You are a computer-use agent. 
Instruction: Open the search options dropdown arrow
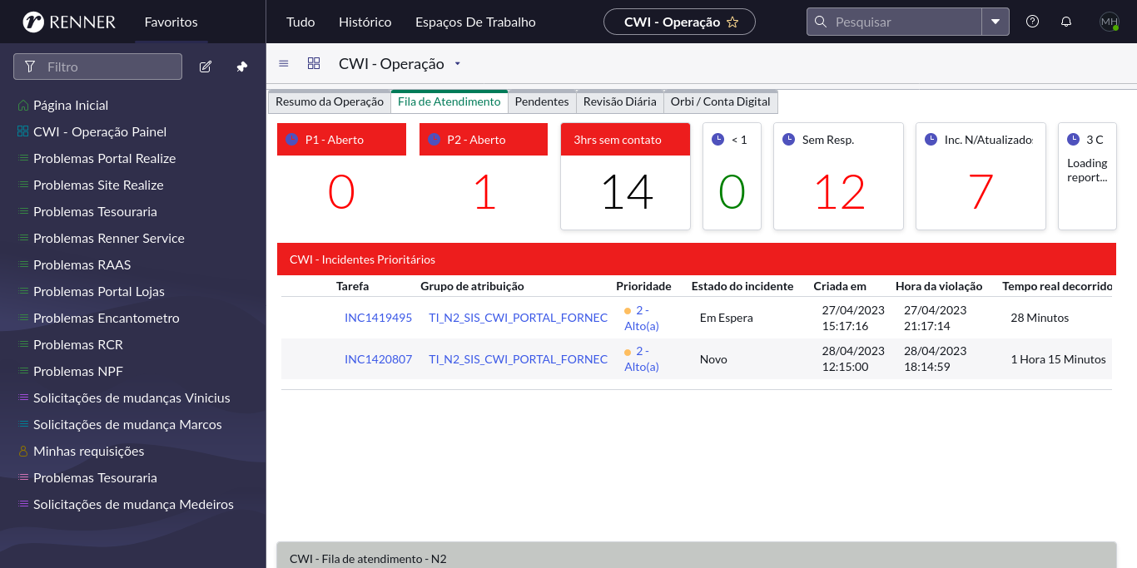point(995,22)
